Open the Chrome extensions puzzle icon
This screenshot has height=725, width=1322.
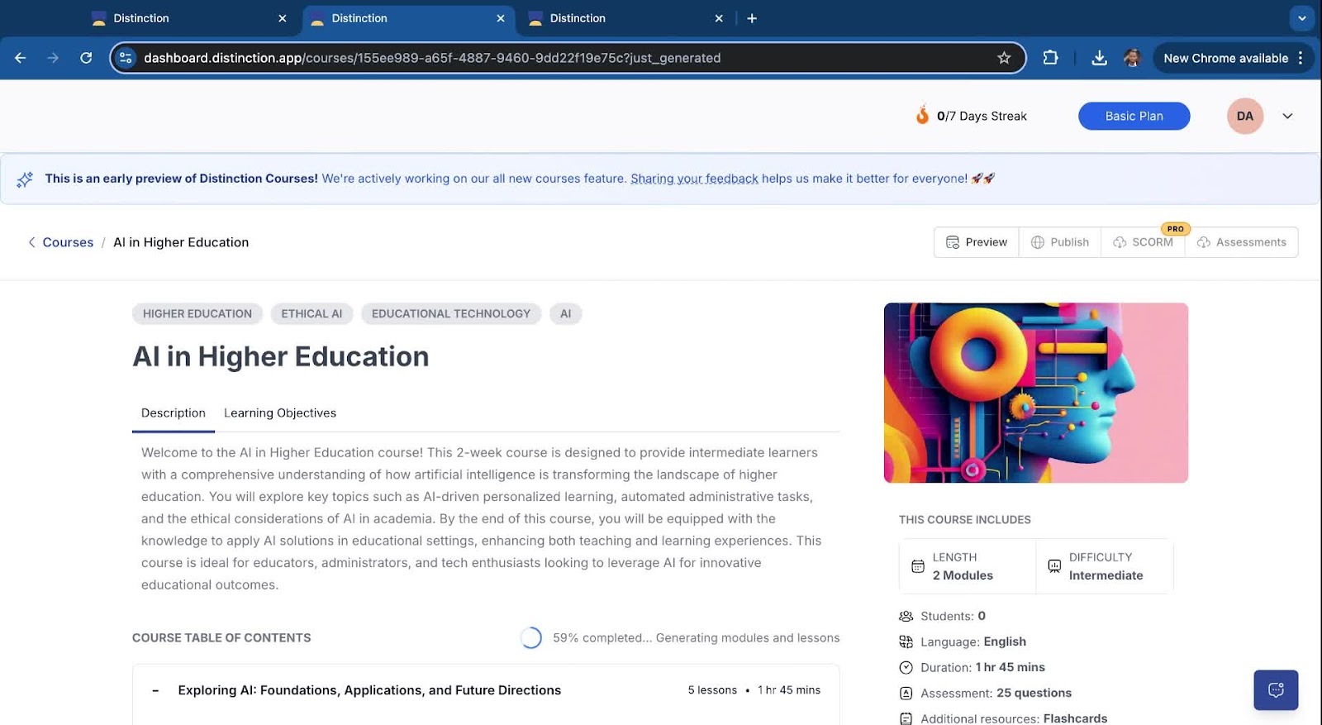(1050, 58)
